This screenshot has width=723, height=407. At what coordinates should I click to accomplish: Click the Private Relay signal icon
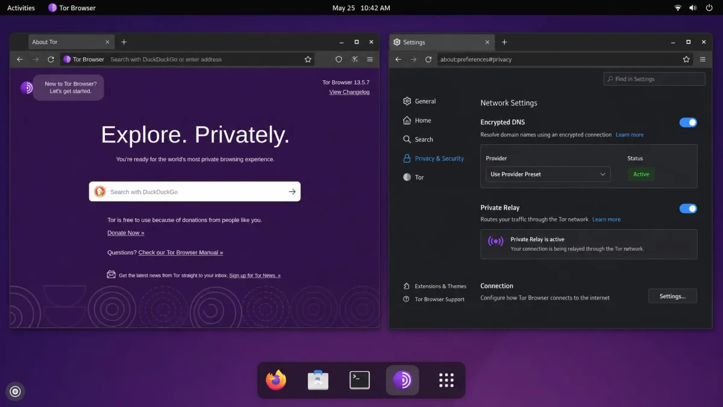tap(496, 242)
